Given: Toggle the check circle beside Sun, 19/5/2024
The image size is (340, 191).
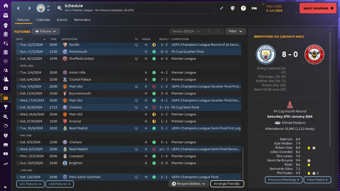Looking at the screenshot, I should 18,163.
